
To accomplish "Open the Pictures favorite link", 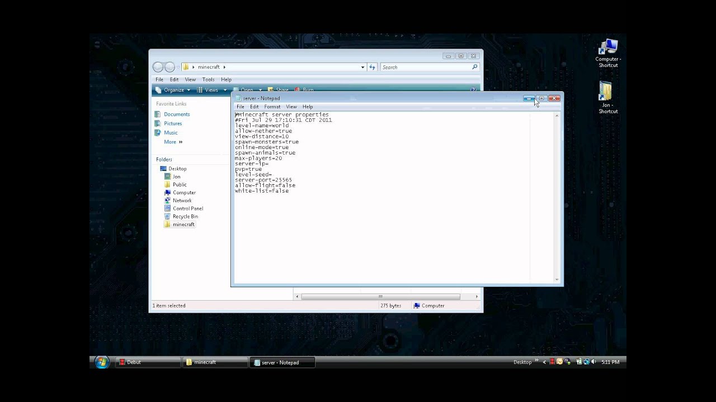I will [173, 123].
